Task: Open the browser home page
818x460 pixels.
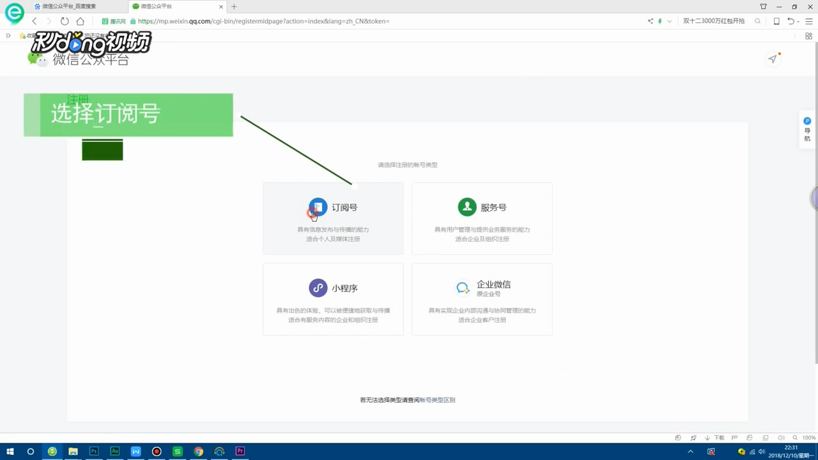Action: 81,21
